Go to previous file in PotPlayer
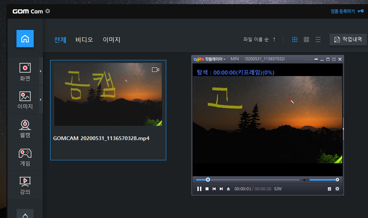The image size is (368, 218). tap(214, 189)
